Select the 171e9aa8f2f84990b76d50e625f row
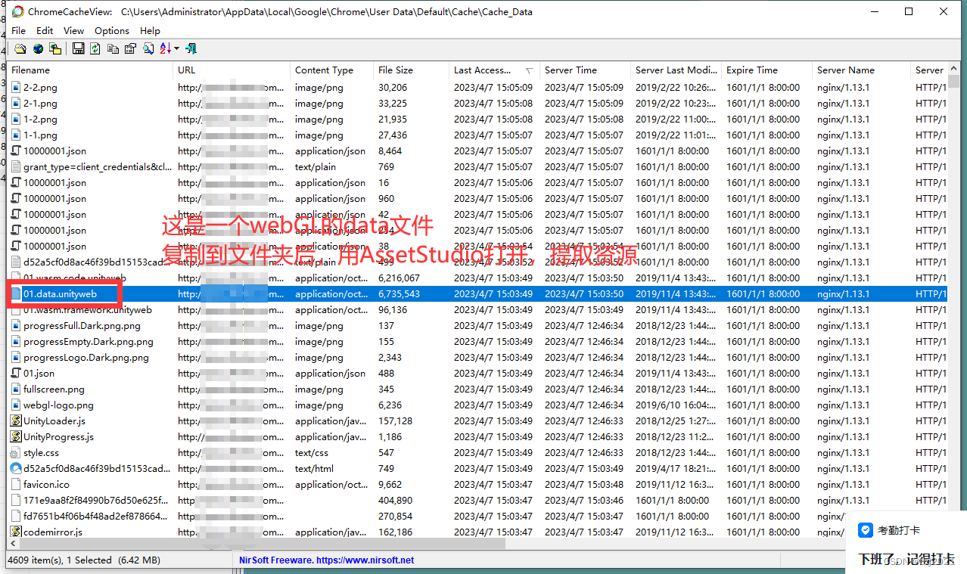Screen dimensions: 967x574 point(477,500)
